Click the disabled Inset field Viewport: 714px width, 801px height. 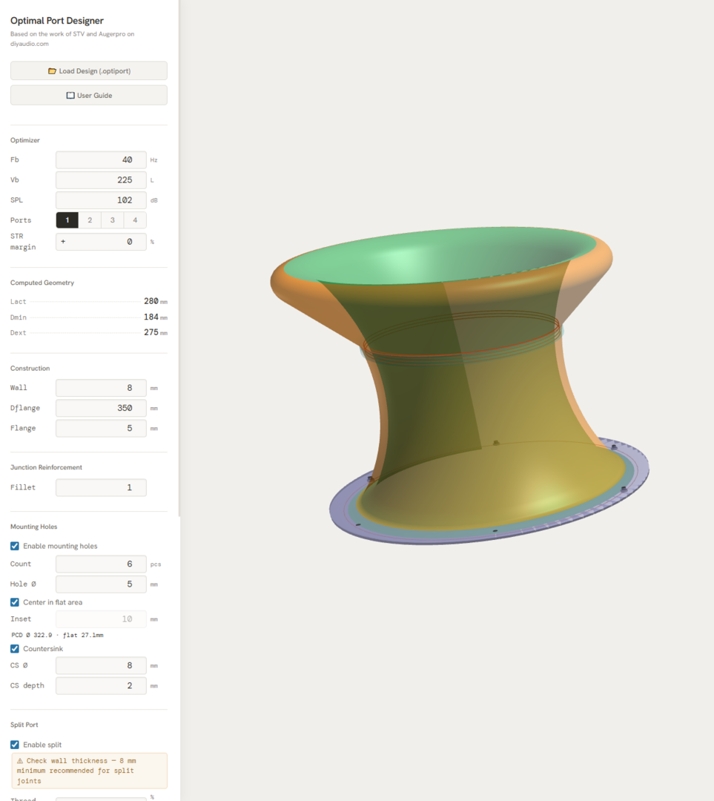click(x=101, y=619)
